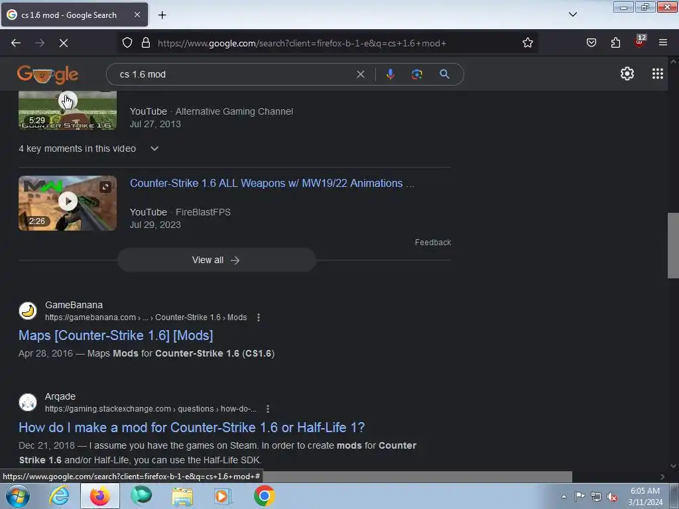Open more options for Arqade result

(268, 409)
